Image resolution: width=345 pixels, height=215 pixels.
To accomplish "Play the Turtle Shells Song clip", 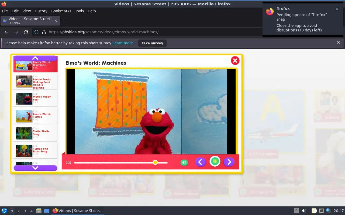I will pos(36,133).
